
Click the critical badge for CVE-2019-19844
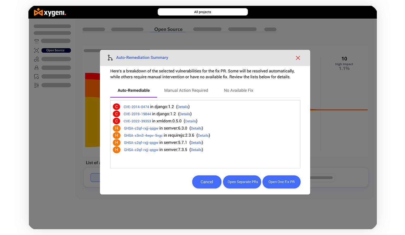coord(117,114)
